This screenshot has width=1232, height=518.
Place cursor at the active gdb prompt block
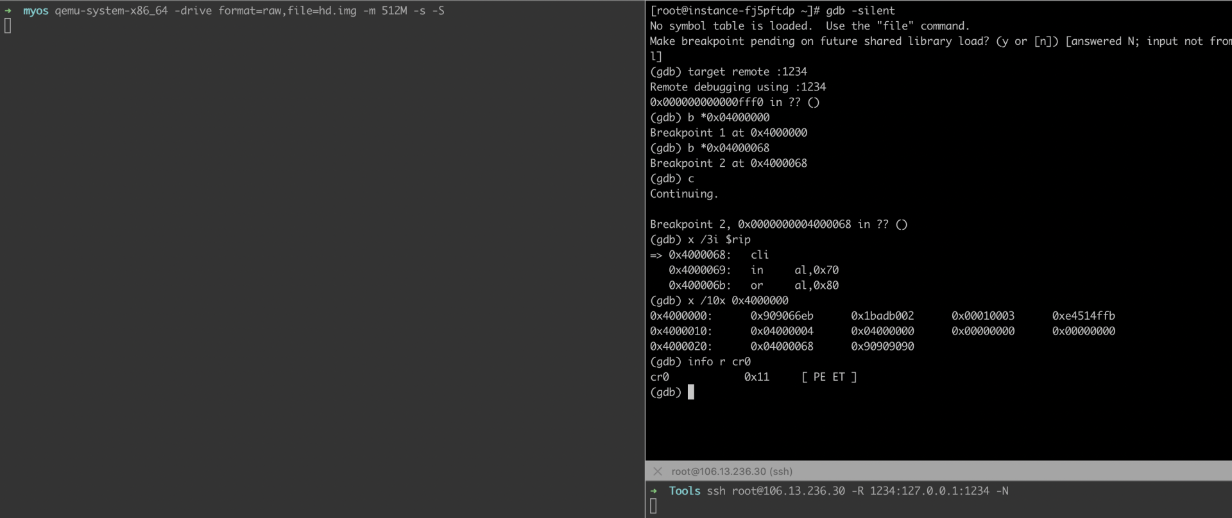690,392
